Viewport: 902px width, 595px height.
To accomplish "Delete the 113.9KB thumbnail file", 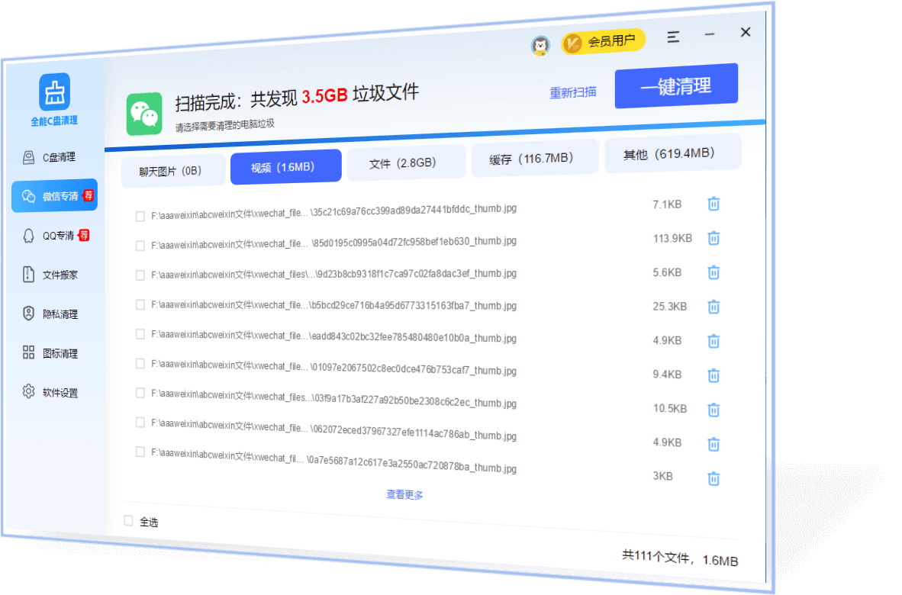I will (x=714, y=238).
